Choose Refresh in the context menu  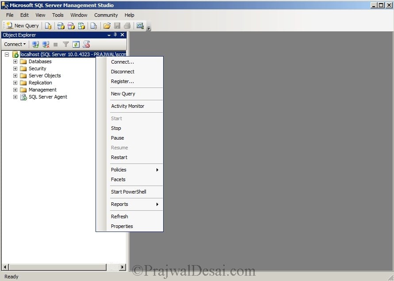(130, 216)
